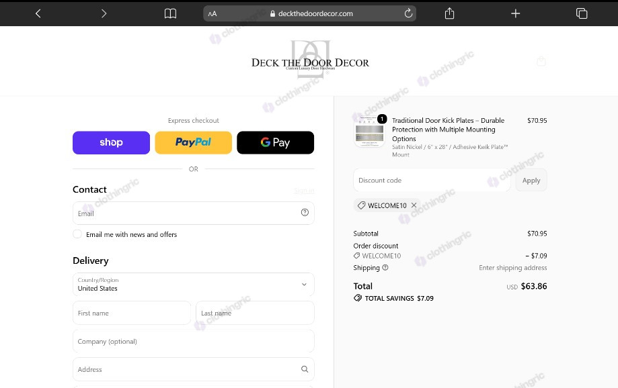Click the Express checkout label
Screen dimensions: 618x388
tap(193, 120)
